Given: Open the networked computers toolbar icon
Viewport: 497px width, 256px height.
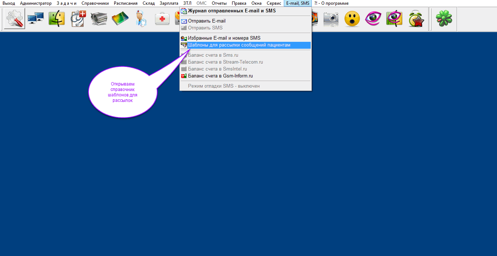Looking at the screenshot, I should pos(36,19).
